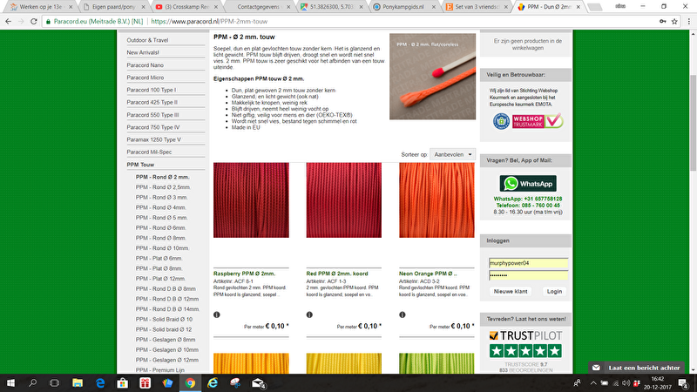Open the Paracord Mil-Spec category

149,152
